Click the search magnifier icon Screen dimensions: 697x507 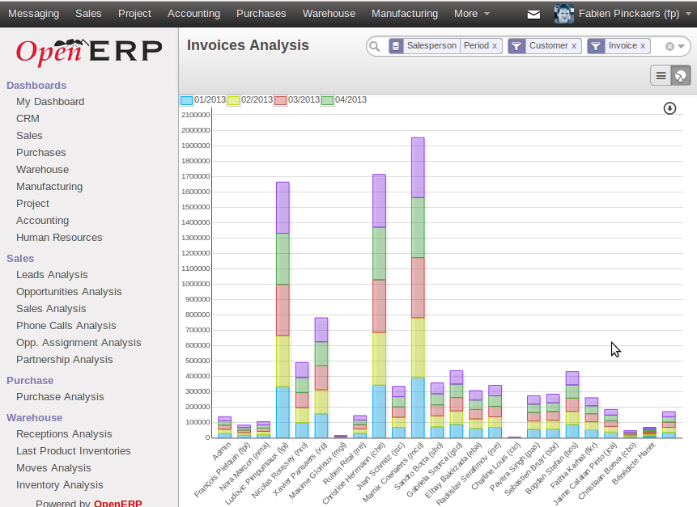(375, 46)
